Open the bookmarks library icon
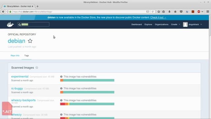This screenshot has width=211, height=119. [x=164, y=12]
